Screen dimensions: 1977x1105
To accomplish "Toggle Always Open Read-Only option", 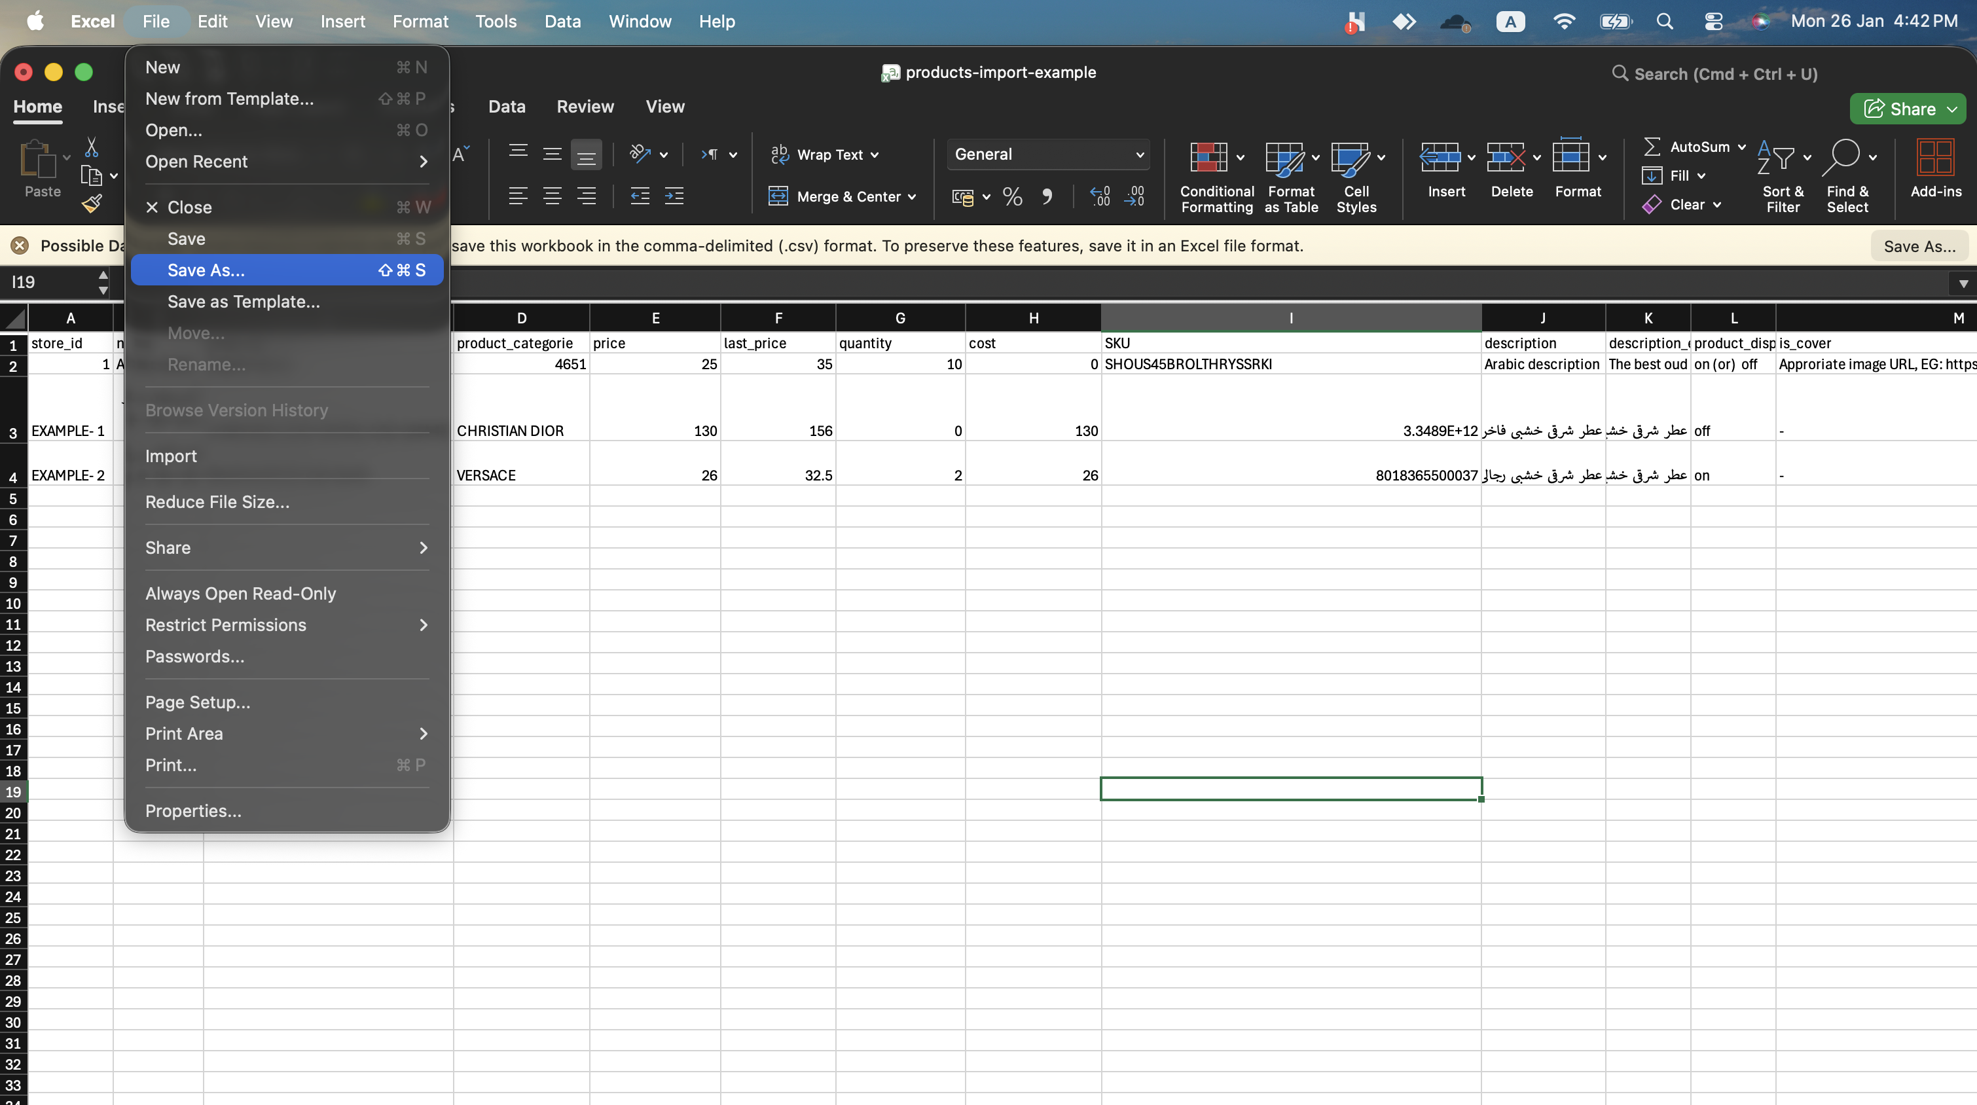I will click(240, 593).
